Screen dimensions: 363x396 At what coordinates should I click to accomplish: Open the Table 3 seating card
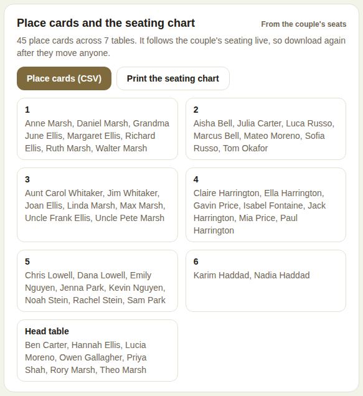coord(97,205)
